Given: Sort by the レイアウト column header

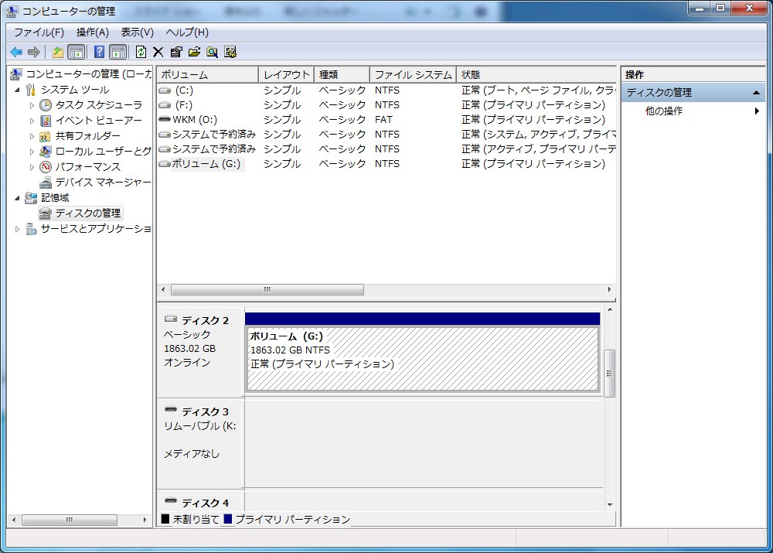Looking at the screenshot, I should point(287,74).
